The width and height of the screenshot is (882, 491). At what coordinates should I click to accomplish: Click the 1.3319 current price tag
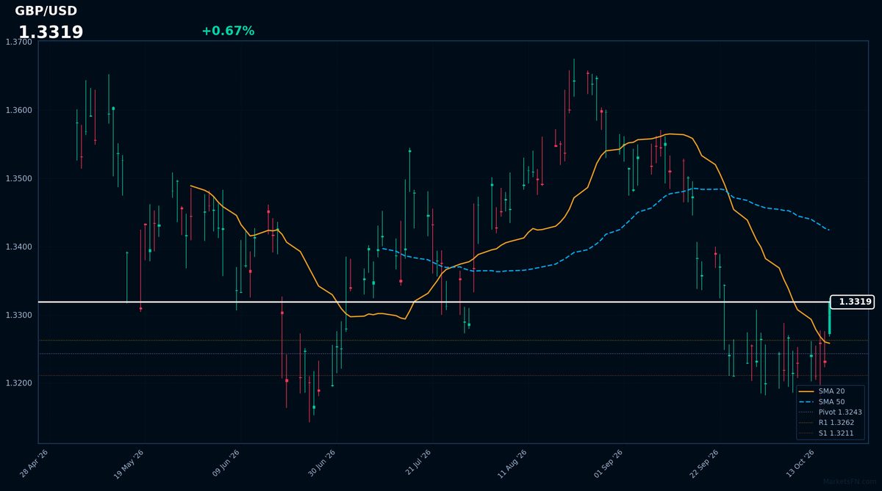[x=853, y=302]
